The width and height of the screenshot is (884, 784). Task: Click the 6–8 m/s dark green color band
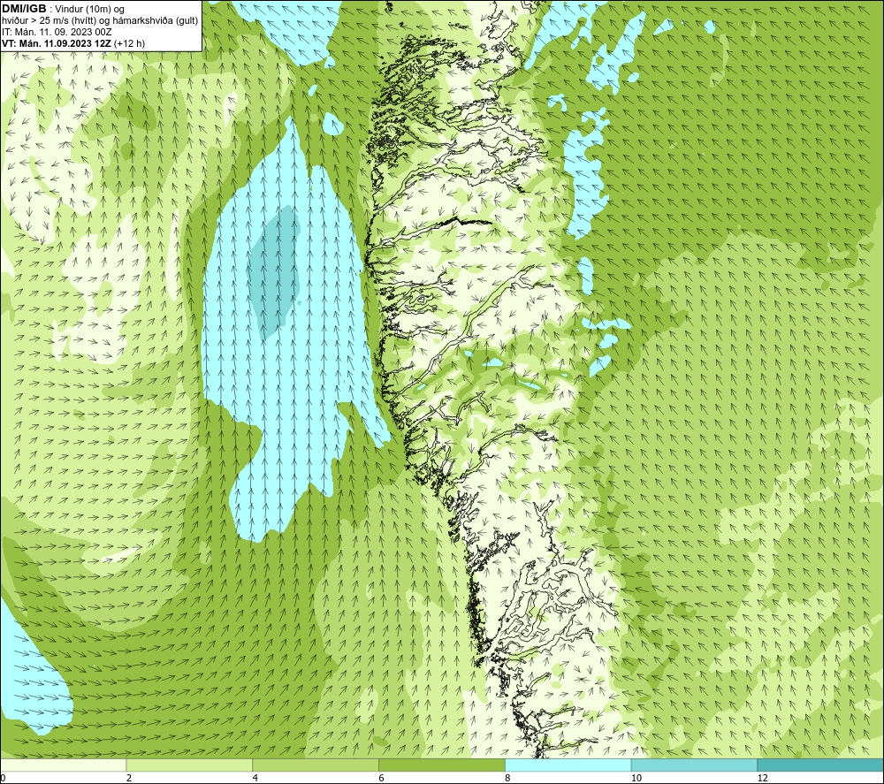tap(442, 765)
